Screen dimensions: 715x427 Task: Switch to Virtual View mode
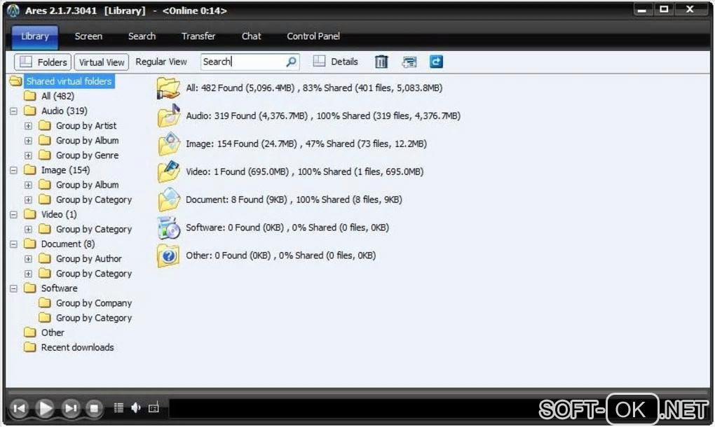coord(101,62)
